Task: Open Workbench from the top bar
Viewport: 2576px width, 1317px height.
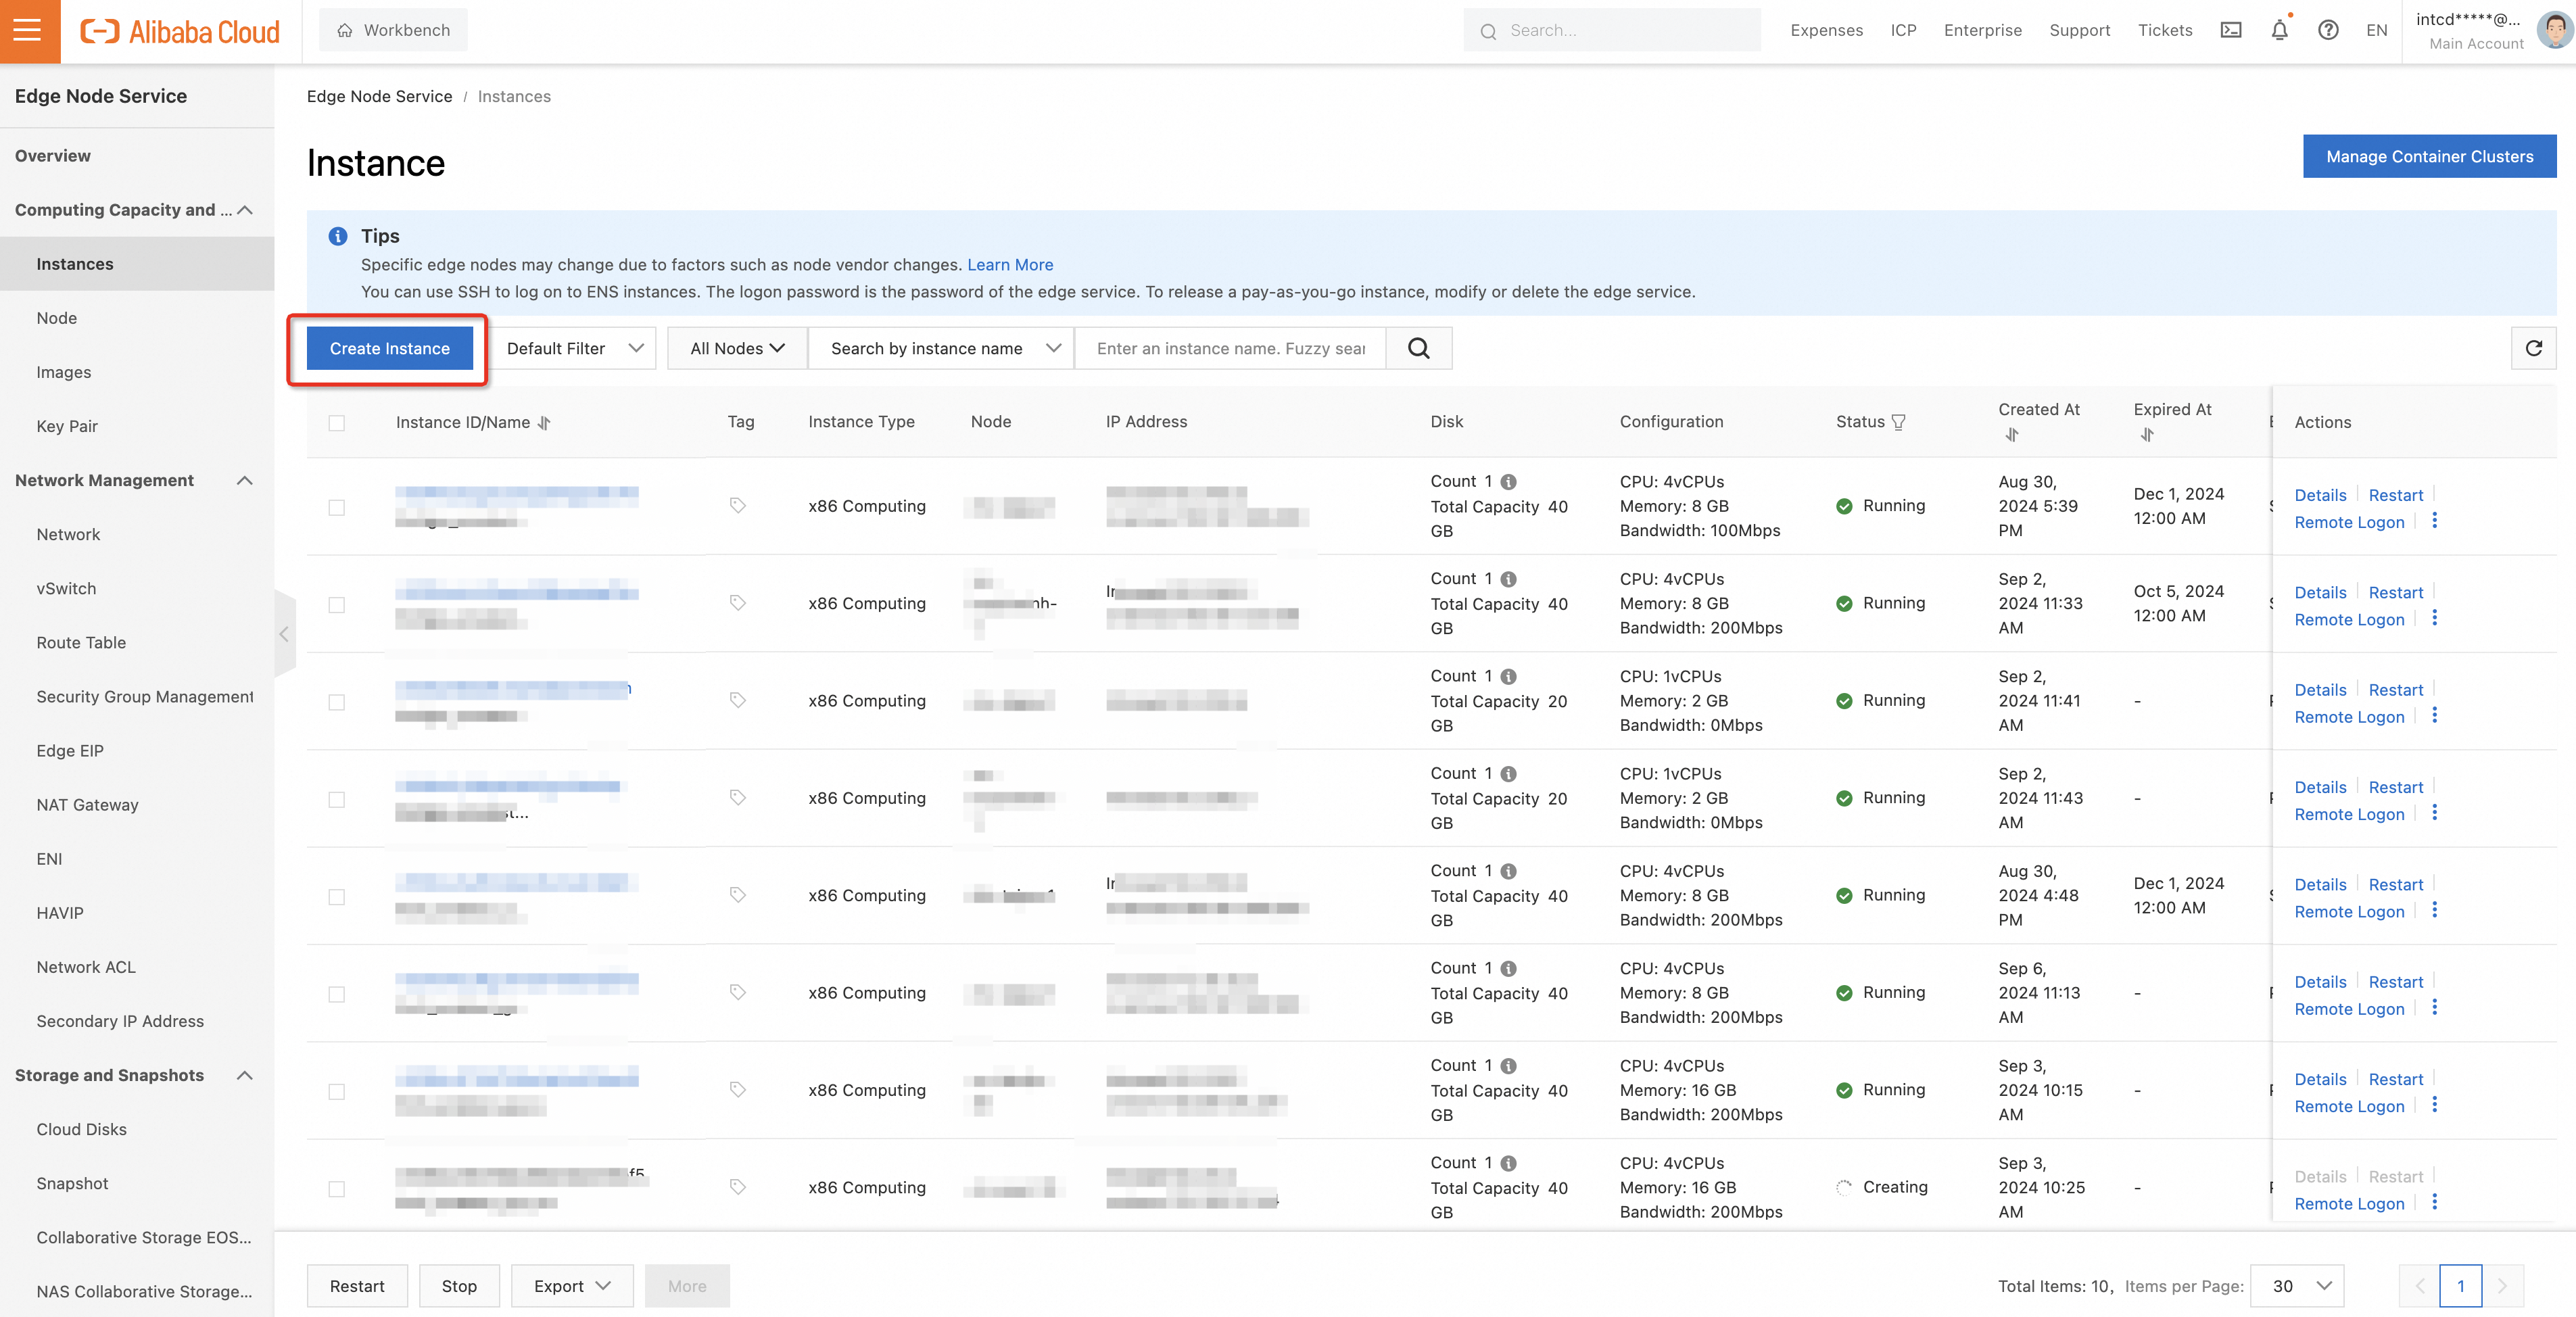Action: pyautogui.click(x=393, y=30)
